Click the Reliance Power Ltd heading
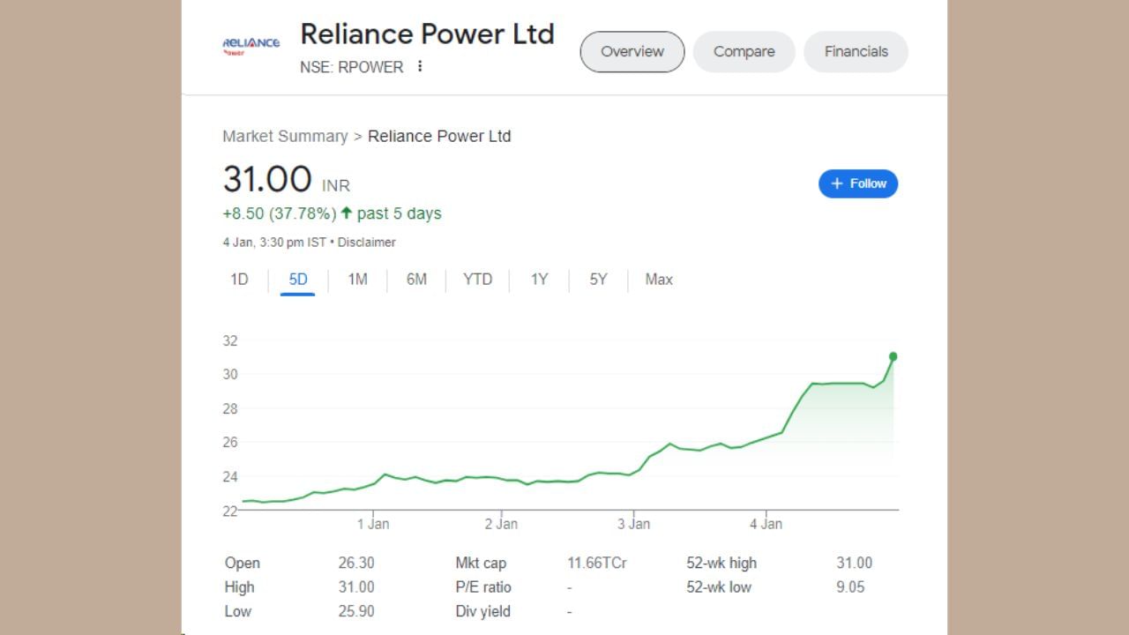This screenshot has width=1129, height=635. click(x=427, y=34)
